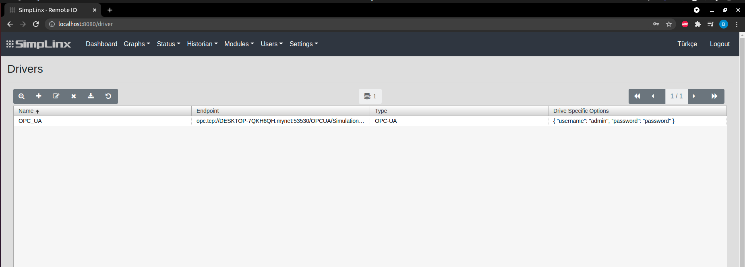Click the download/export icon in toolbar
This screenshot has height=267, width=745.
(x=91, y=96)
